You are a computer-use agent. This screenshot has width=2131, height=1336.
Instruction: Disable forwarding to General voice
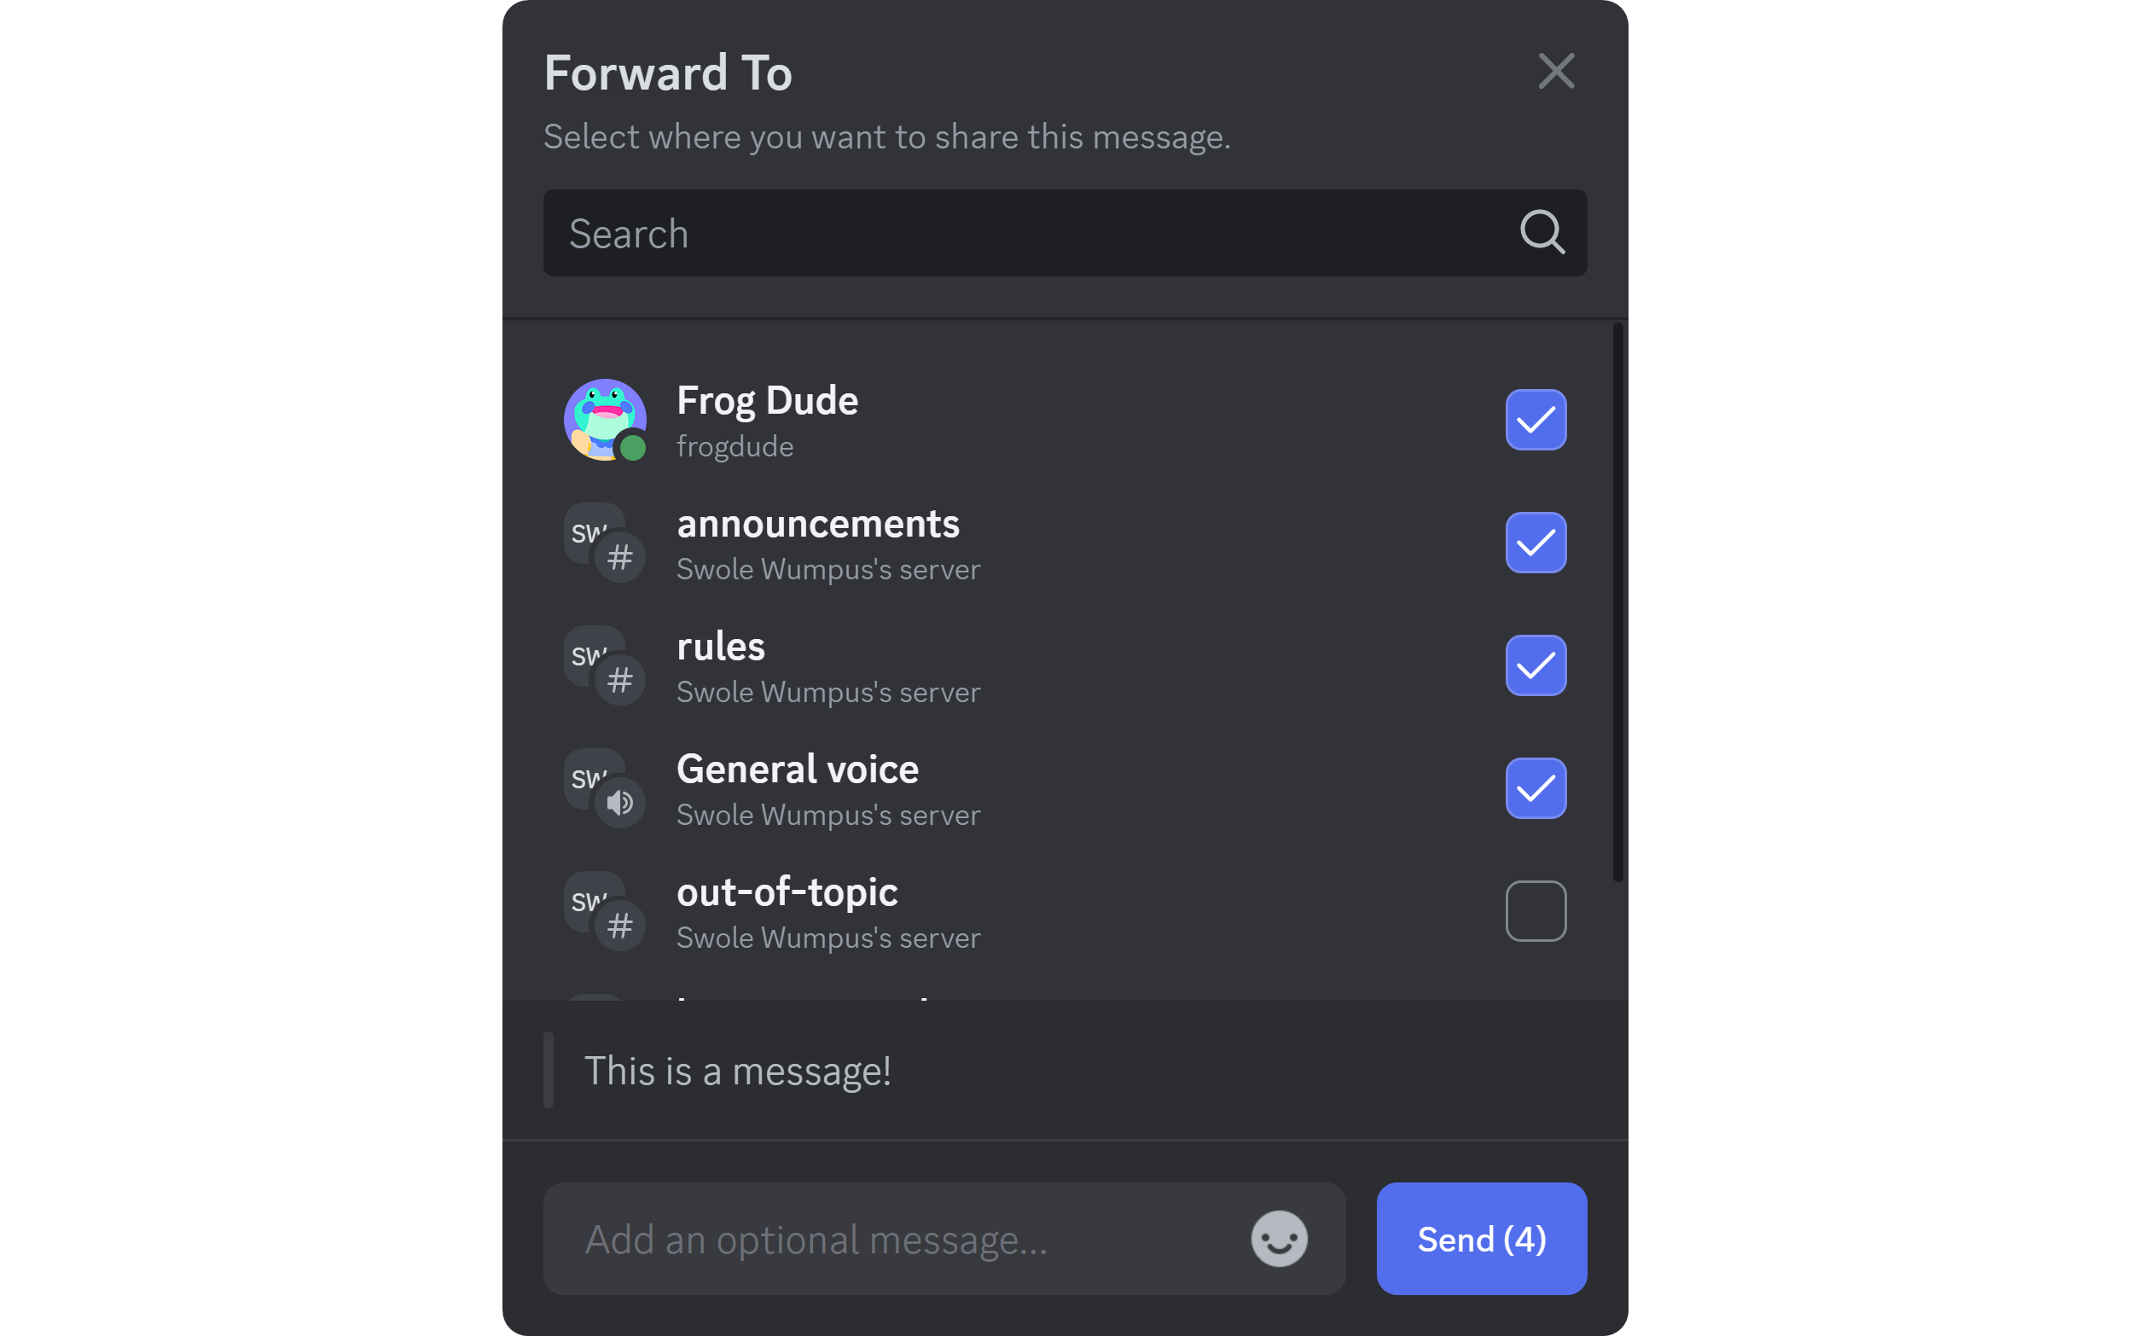1536,788
